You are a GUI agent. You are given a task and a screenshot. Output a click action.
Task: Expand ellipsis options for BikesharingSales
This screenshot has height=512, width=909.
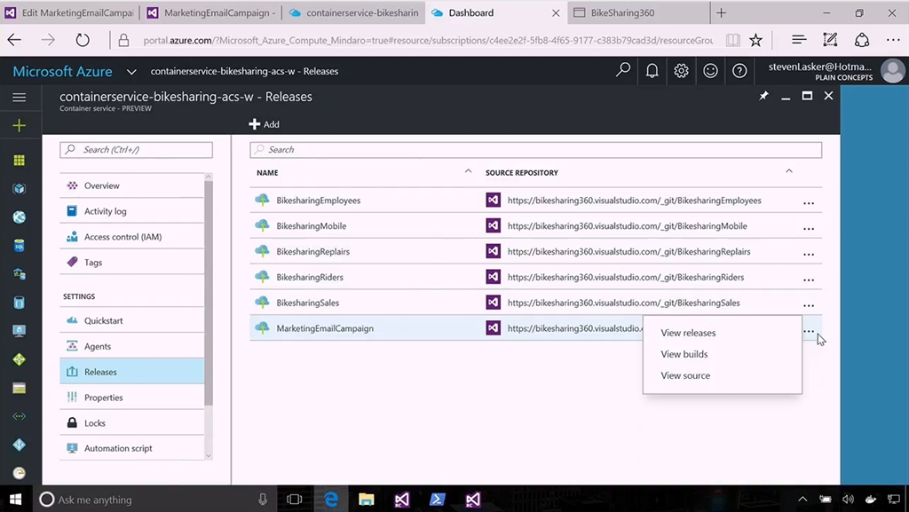pyautogui.click(x=808, y=304)
